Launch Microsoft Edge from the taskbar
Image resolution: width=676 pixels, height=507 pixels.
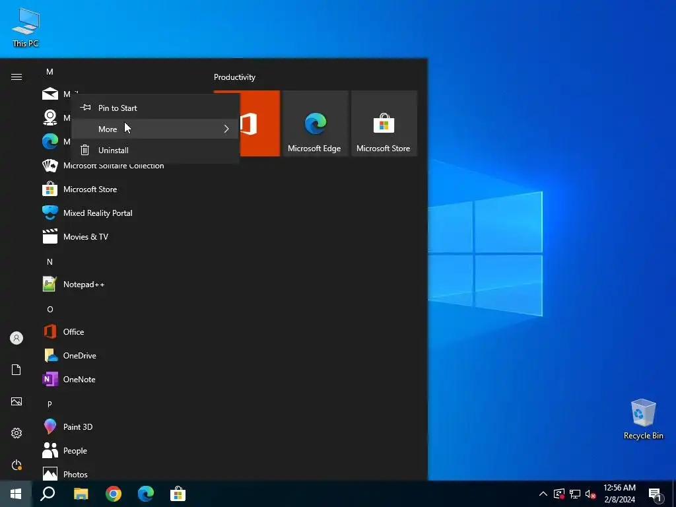pos(146,494)
